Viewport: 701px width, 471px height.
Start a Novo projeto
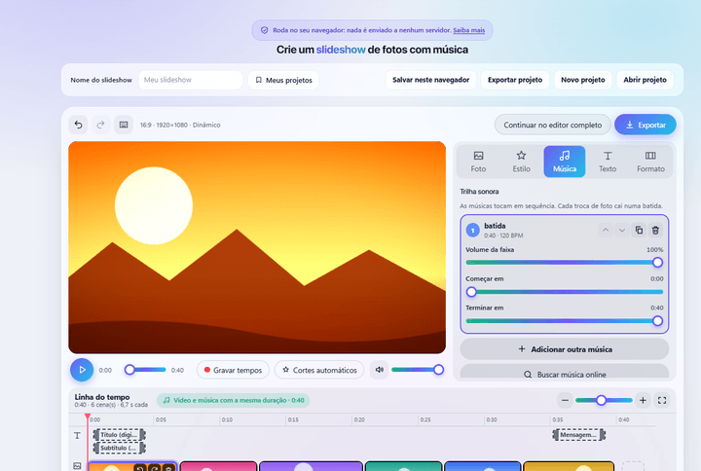[583, 80]
